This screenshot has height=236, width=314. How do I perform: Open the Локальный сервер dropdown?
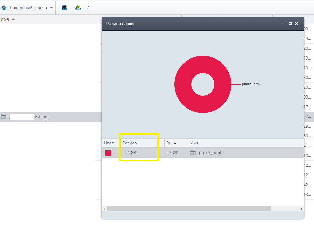(51, 8)
